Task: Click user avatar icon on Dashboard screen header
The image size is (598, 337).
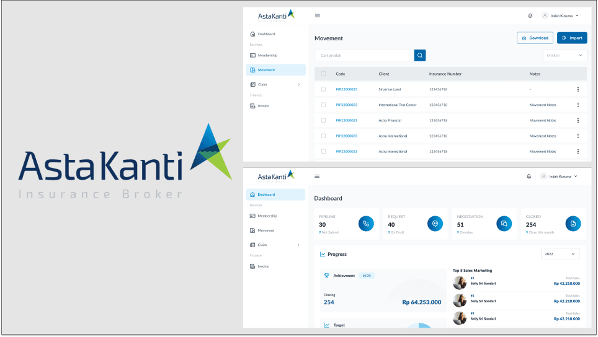Action: tap(543, 177)
